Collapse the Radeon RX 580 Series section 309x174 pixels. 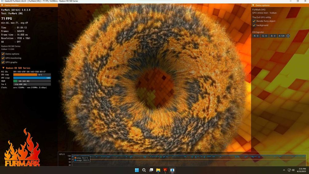pos(3,68)
